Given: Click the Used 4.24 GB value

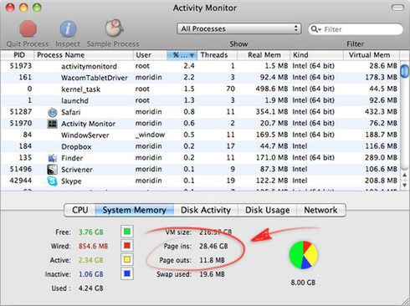Looking at the screenshot, I should click(91, 288).
